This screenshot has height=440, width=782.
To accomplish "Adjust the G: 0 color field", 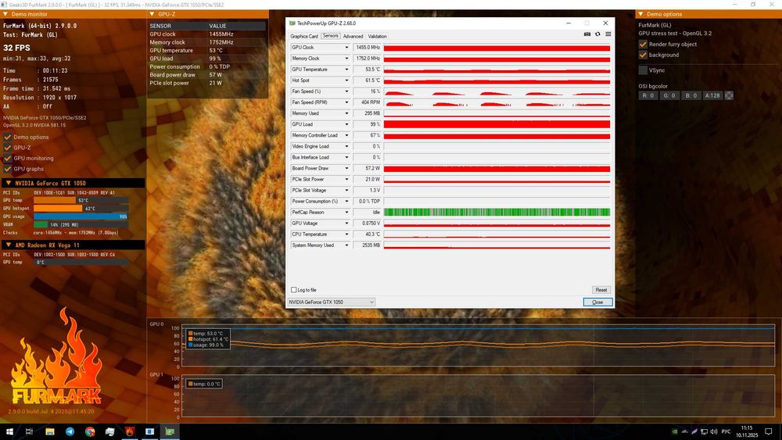I will tap(669, 95).
